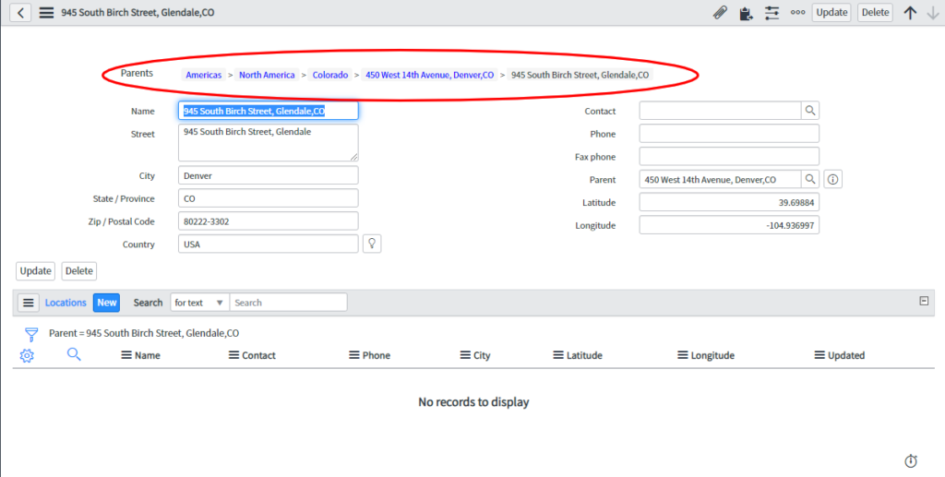Select the last breadcrumb 945 South Birch Street
Screen dimensions: 945x477
point(580,75)
